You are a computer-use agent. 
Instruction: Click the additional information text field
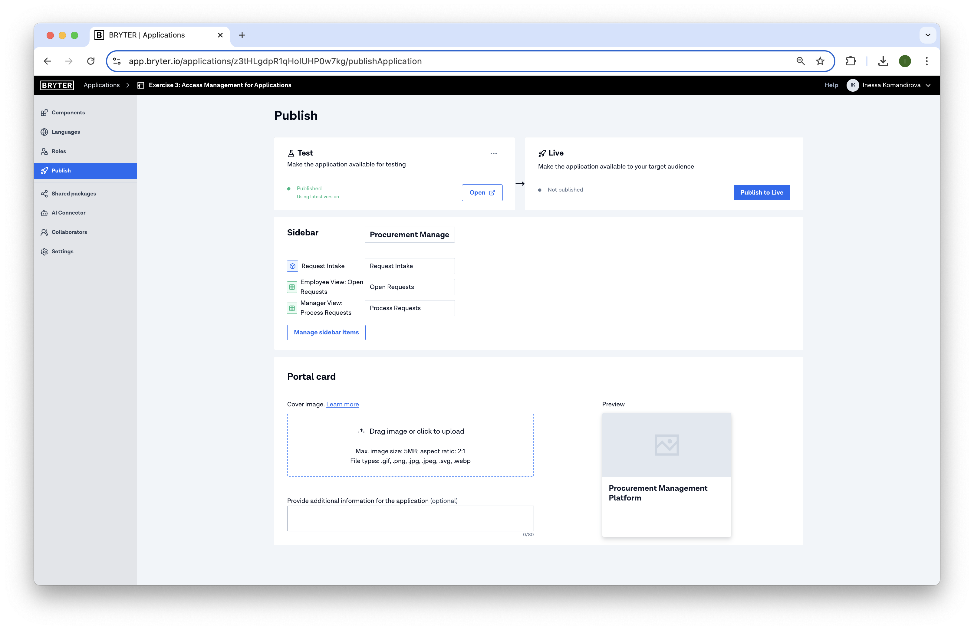click(410, 518)
